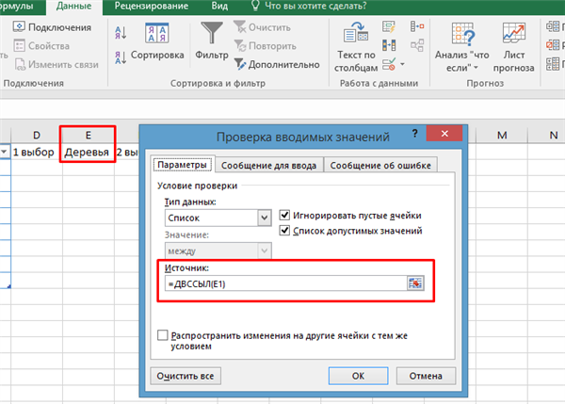Click the filter dropdown arrow left of 1 выбор
565x404 pixels.
tap(4, 152)
